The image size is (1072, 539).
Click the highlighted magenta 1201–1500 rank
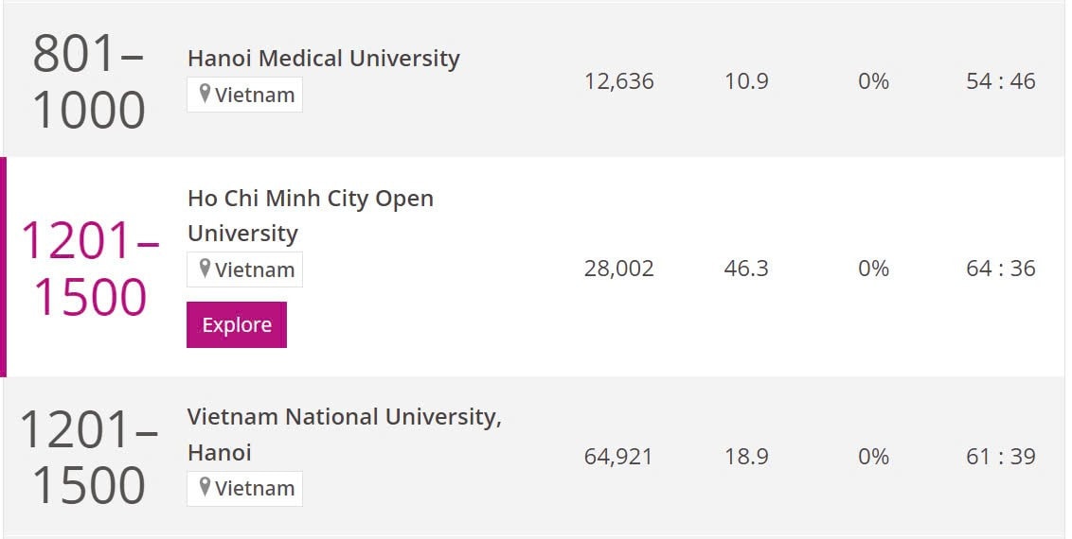(90, 269)
